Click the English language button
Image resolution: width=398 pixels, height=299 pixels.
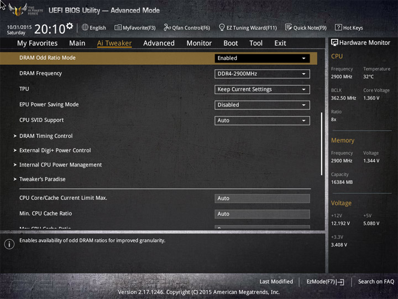[x=94, y=28]
